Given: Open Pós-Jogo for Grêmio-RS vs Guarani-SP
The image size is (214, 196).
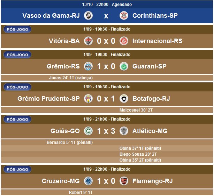Looking at the screenshot, I should (x=17, y=55).
